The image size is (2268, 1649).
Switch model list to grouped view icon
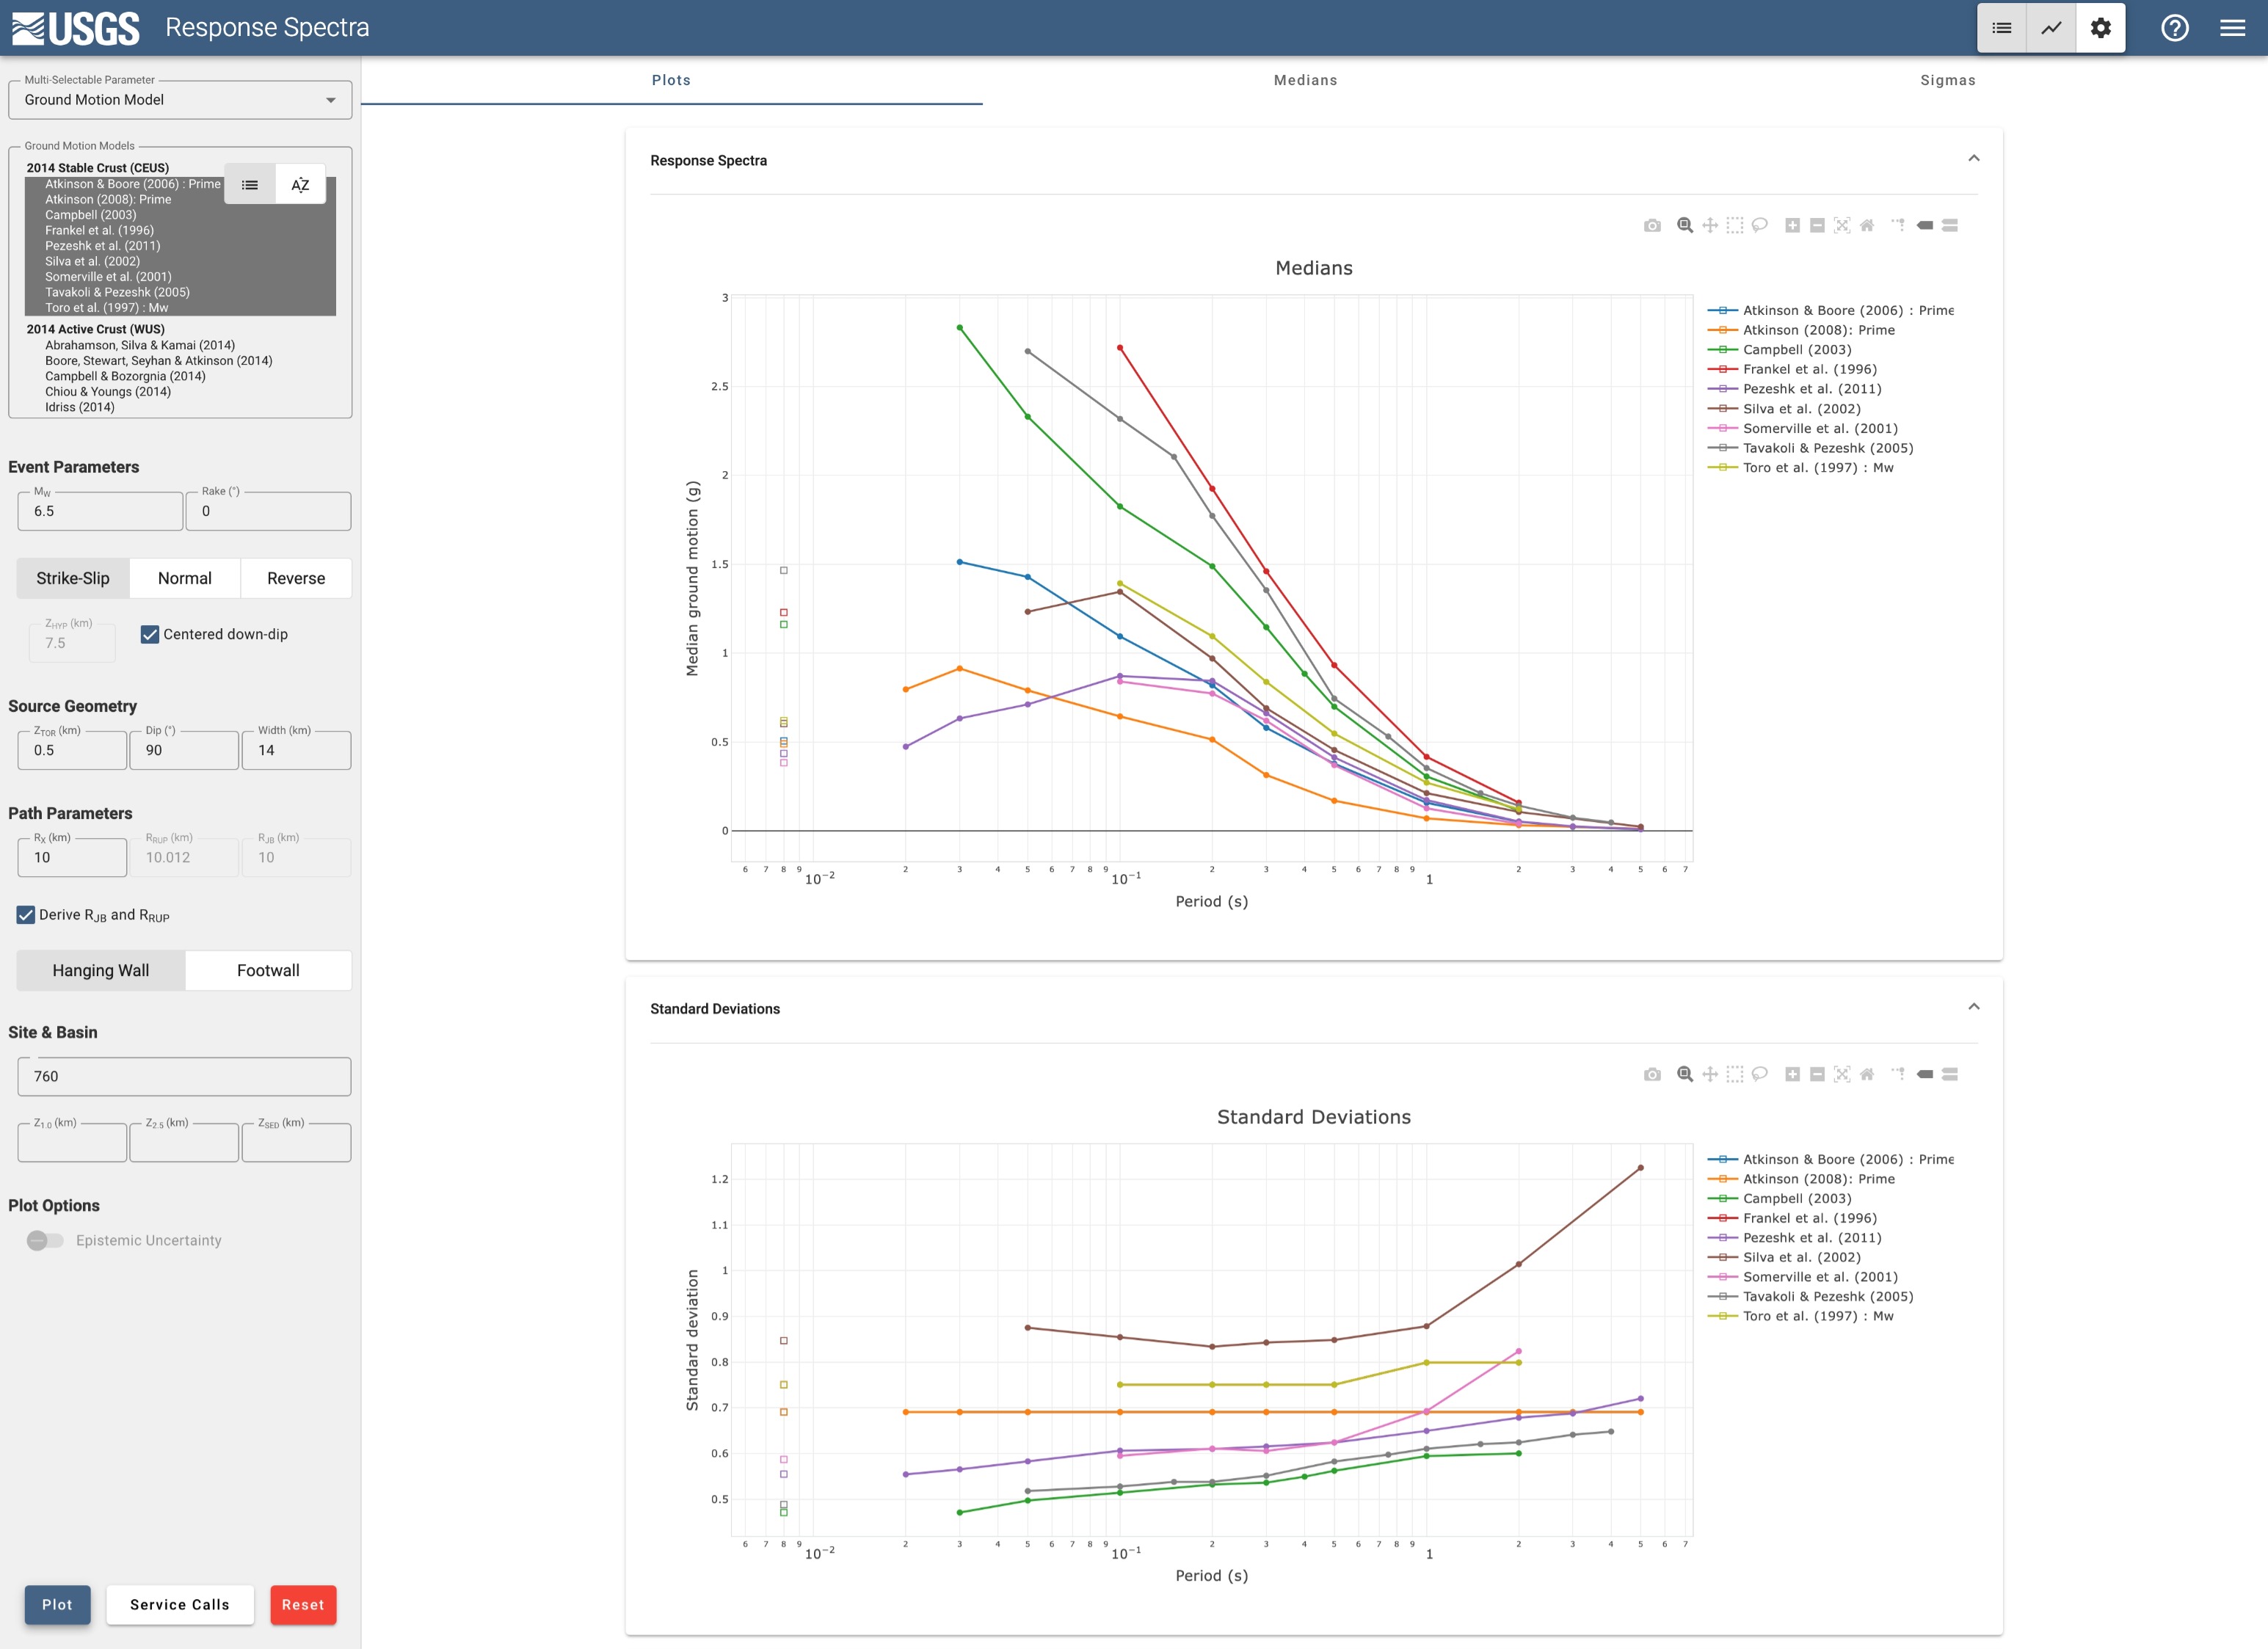(x=250, y=185)
